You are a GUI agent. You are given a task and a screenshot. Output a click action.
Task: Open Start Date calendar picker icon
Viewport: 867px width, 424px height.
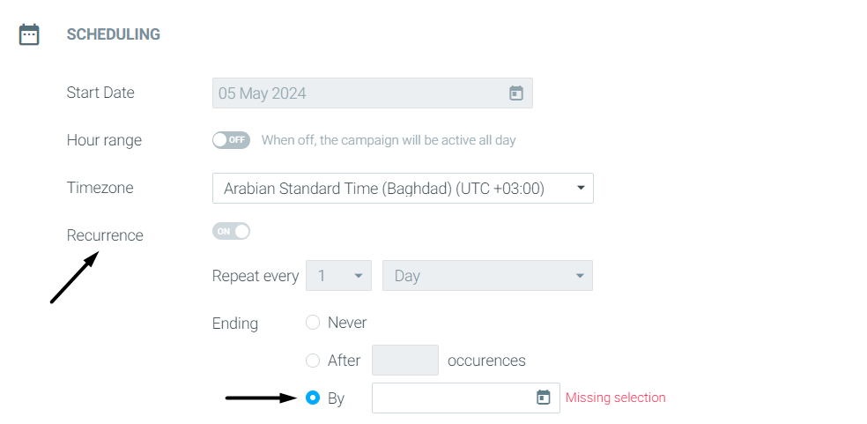coord(516,93)
